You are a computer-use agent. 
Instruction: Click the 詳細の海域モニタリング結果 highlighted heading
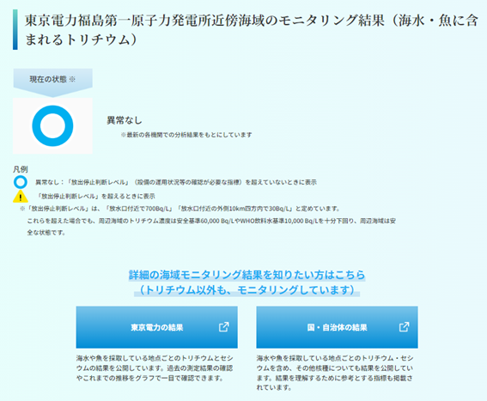247,275
